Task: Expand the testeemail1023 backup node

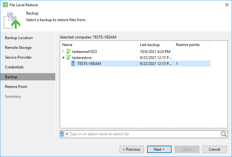Action: pos(63,51)
